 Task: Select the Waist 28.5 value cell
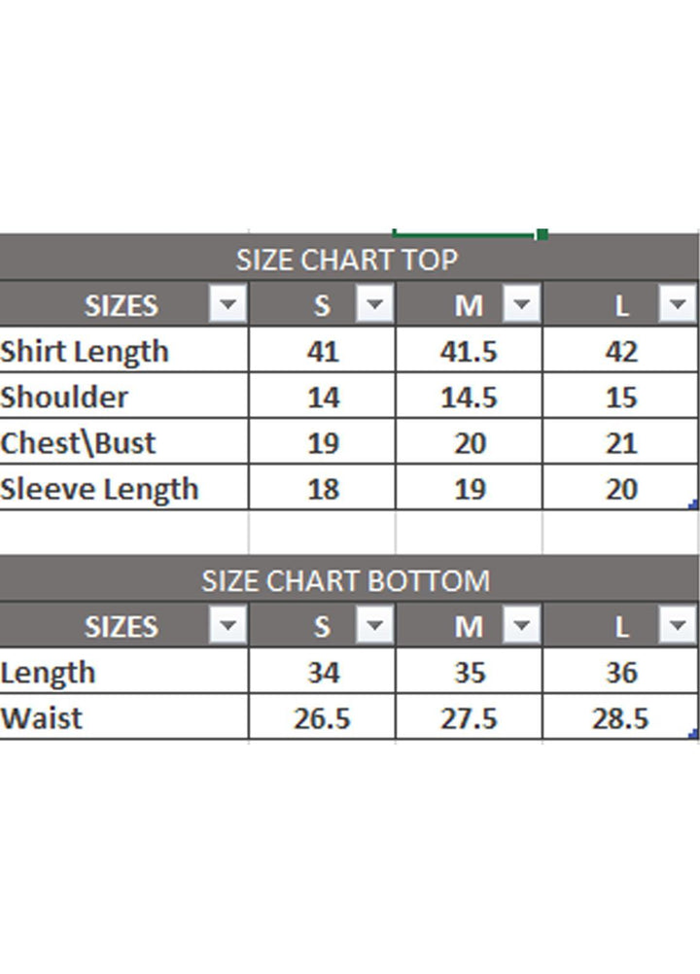click(620, 718)
